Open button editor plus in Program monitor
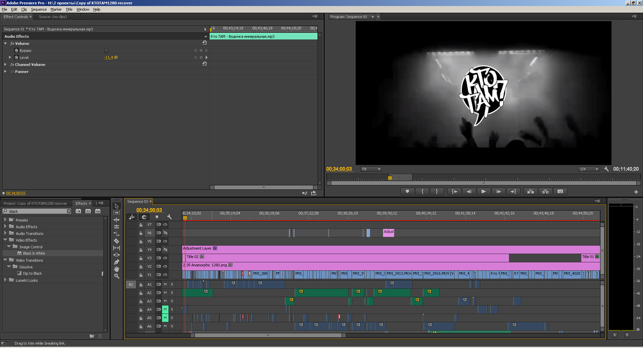Screen dimensions: 643x348 636,191
